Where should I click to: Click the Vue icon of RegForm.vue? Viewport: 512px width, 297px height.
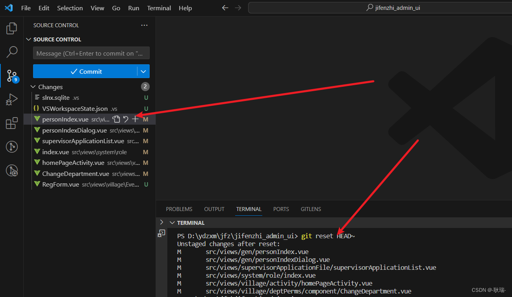[37, 184]
